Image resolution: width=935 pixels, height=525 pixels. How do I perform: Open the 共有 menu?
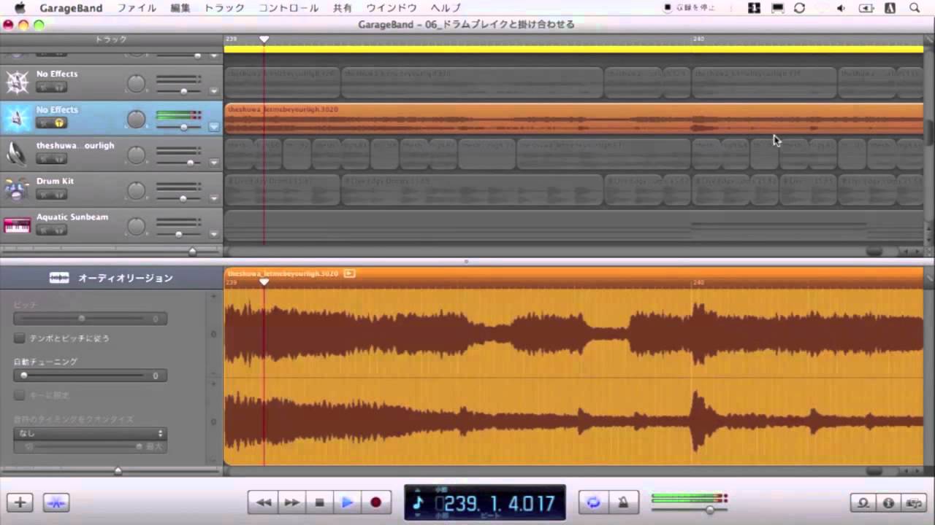343,8
